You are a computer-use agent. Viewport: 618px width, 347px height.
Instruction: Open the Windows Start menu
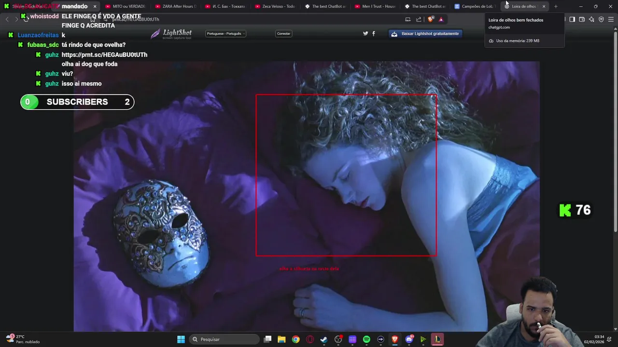tap(181, 339)
